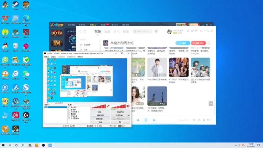Mute the microphone icon in OBS
Screen dimensions: 263x148
[x=108, y=106]
